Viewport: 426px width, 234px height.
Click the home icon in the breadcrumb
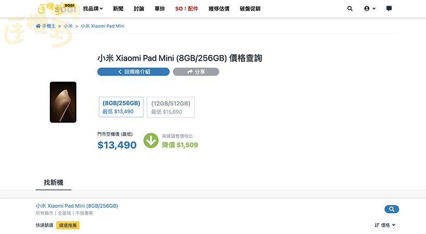[x=38, y=26]
